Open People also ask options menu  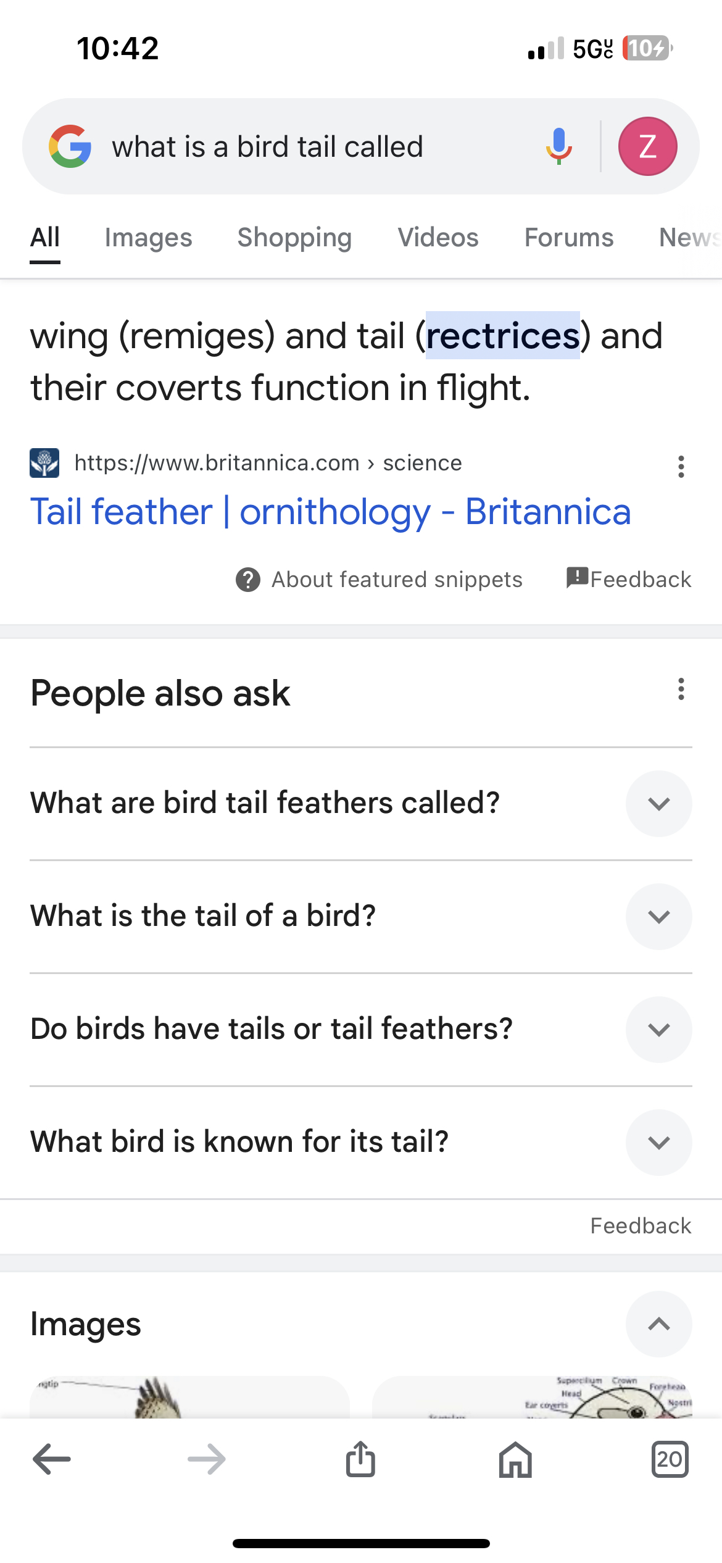[x=681, y=690]
